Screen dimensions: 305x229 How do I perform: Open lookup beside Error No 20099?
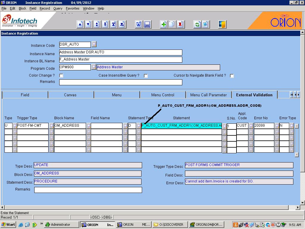(x=277, y=126)
